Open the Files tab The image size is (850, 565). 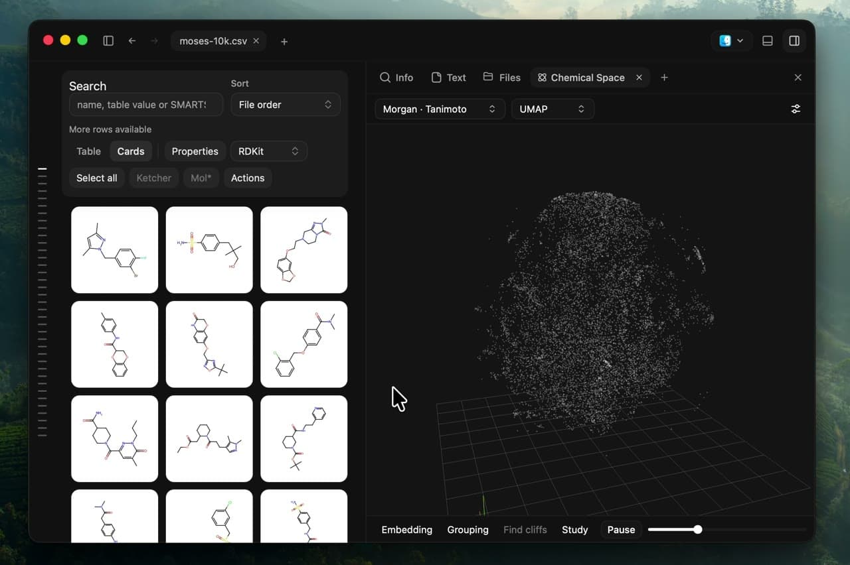501,78
